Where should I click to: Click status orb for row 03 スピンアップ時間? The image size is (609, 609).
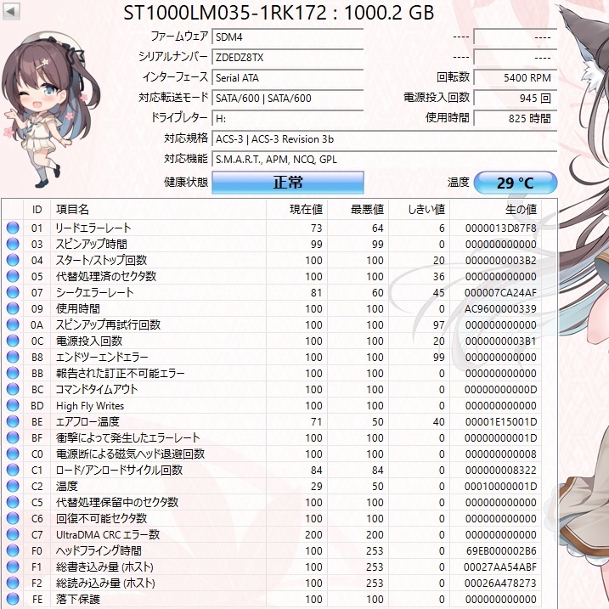(13, 244)
